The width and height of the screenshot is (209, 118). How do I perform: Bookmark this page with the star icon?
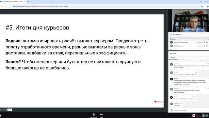pyautogui.click(x=202, y=6)
